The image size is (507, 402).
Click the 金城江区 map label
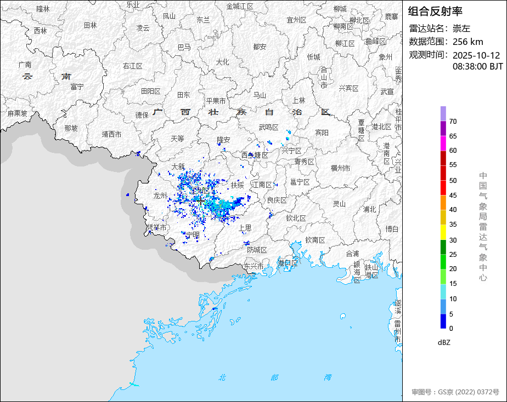(x=240, y=6)
